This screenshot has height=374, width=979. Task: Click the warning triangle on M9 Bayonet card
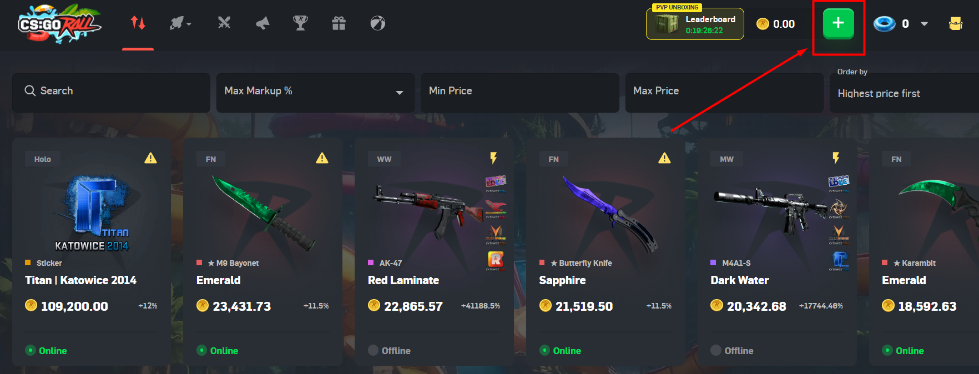click(322, 159)
